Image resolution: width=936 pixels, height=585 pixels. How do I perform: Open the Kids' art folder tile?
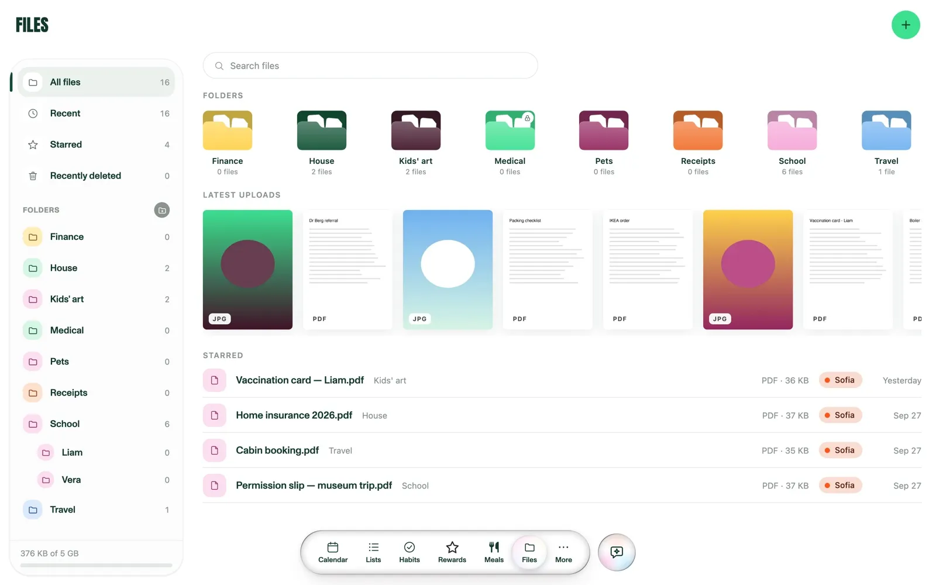[x=416, y=143]
